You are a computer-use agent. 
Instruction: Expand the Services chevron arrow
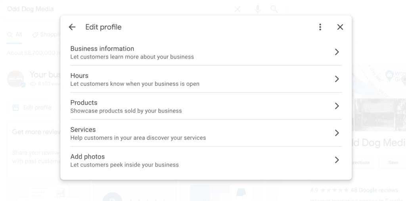point(337,133)
